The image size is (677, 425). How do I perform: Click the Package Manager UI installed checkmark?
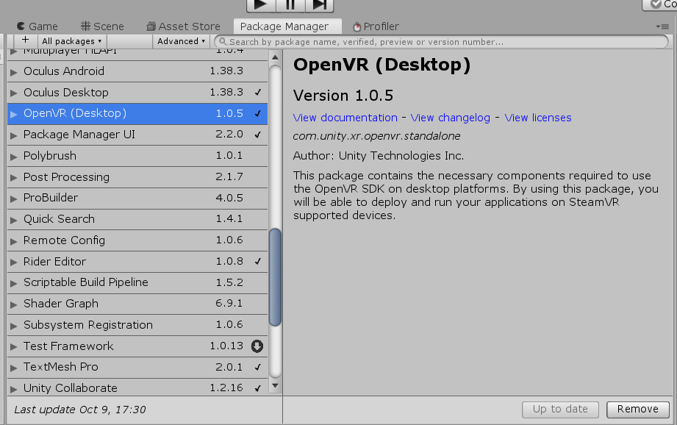pyautogui.click(x=258, y=135)
